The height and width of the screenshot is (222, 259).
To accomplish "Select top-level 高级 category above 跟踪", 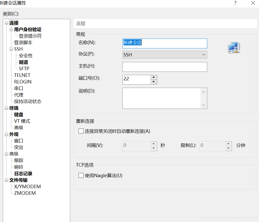I will point(14,154).
